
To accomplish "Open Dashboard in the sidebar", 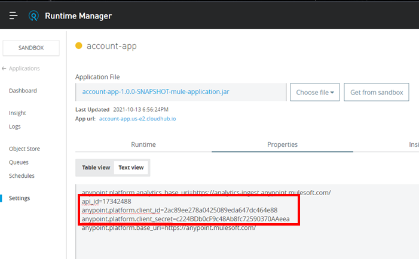I will click(x=23, y=91).
